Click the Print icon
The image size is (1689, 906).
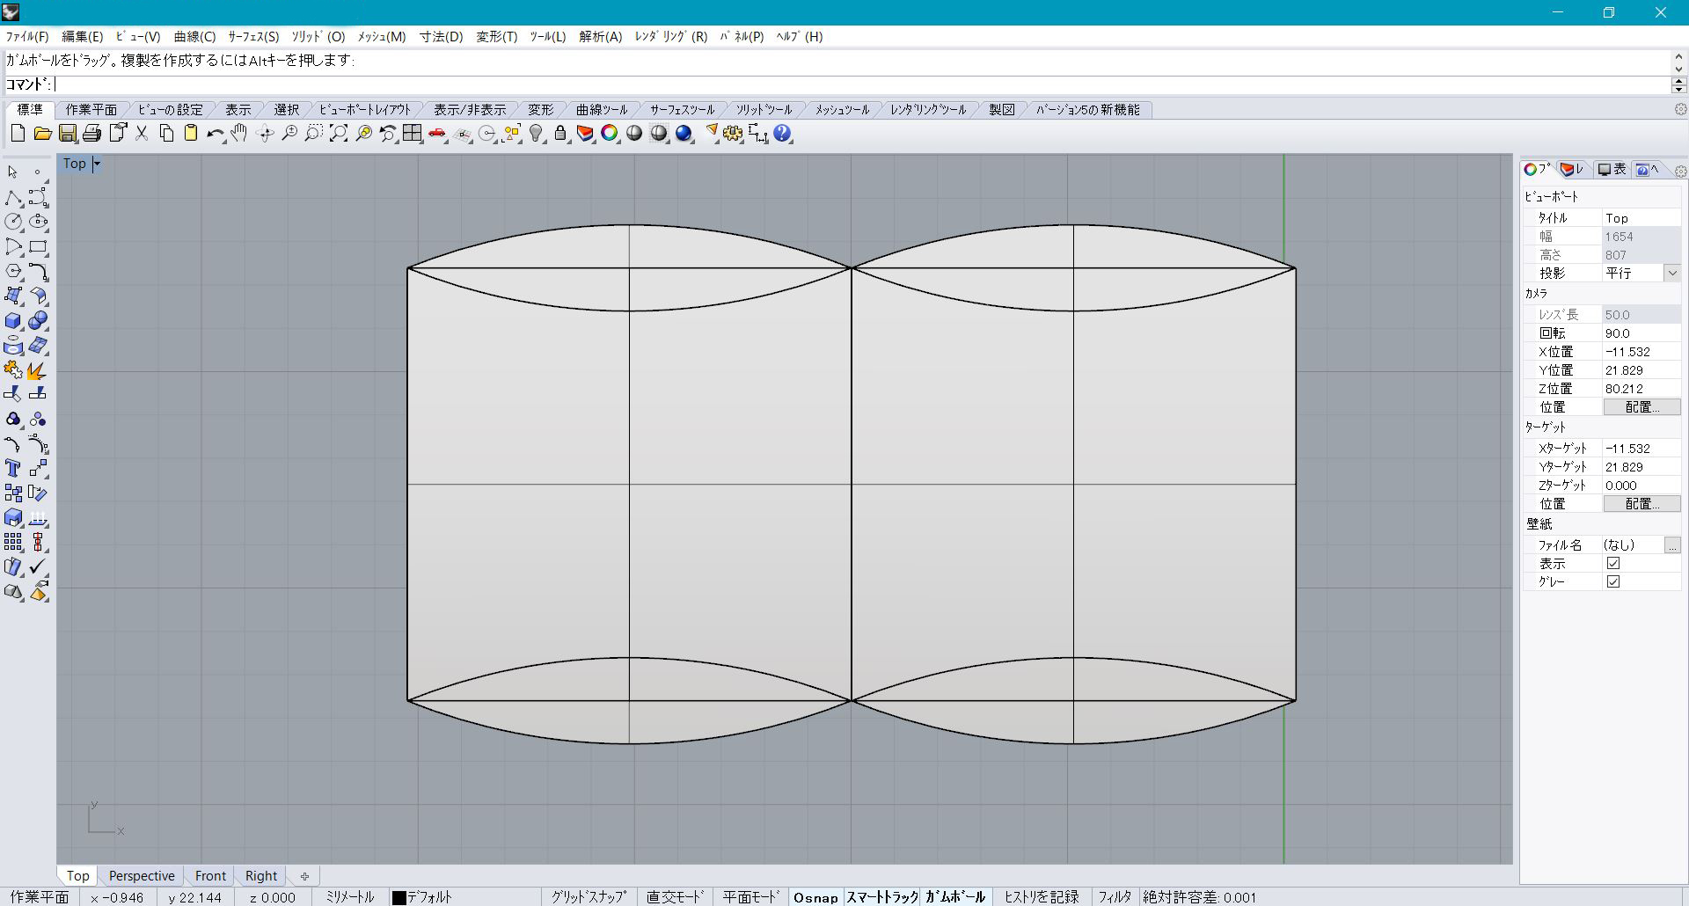(91, 134)
